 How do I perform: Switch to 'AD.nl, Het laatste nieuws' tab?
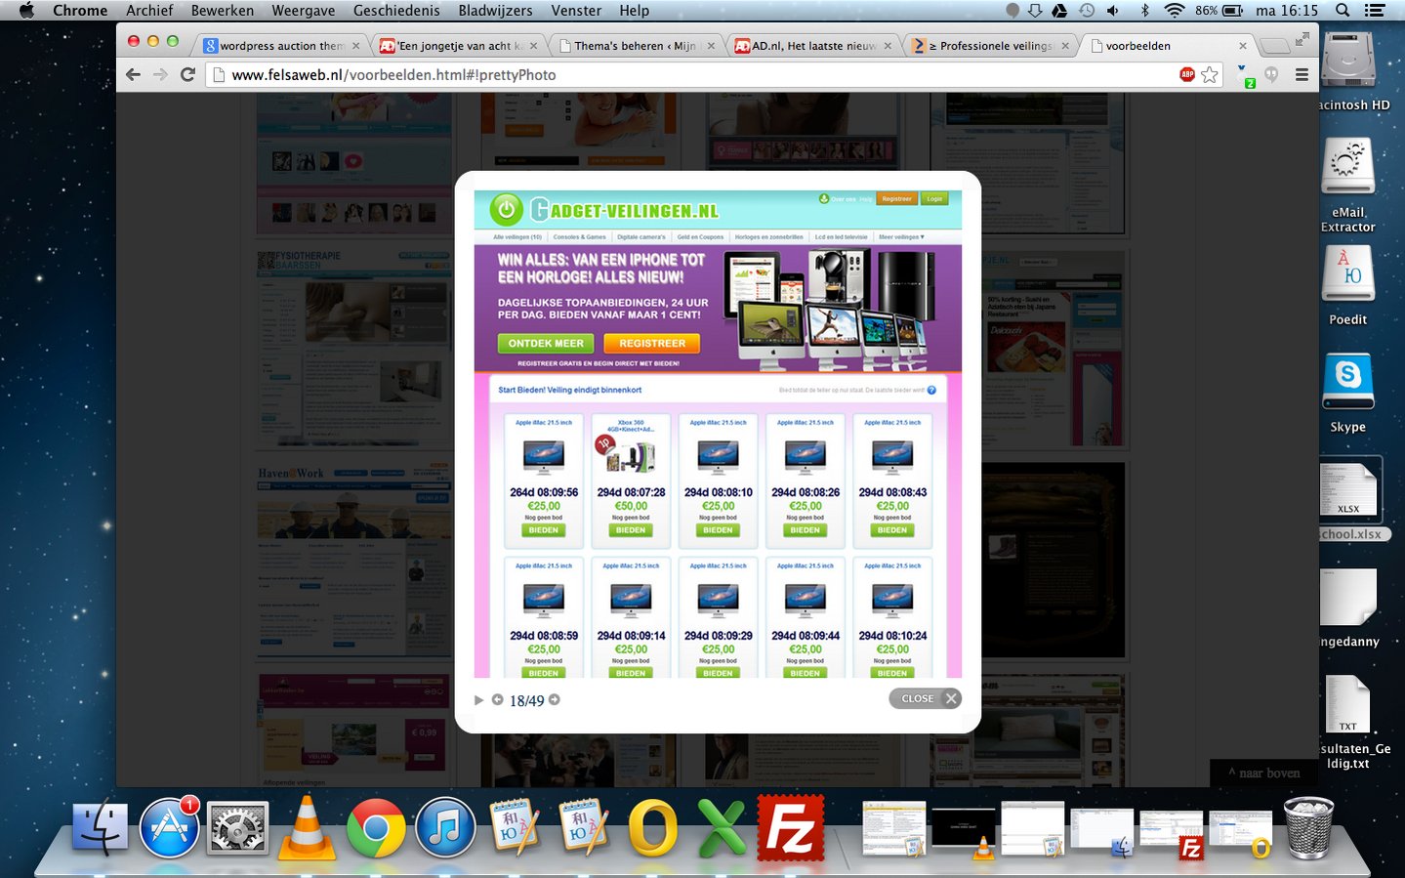813,46
